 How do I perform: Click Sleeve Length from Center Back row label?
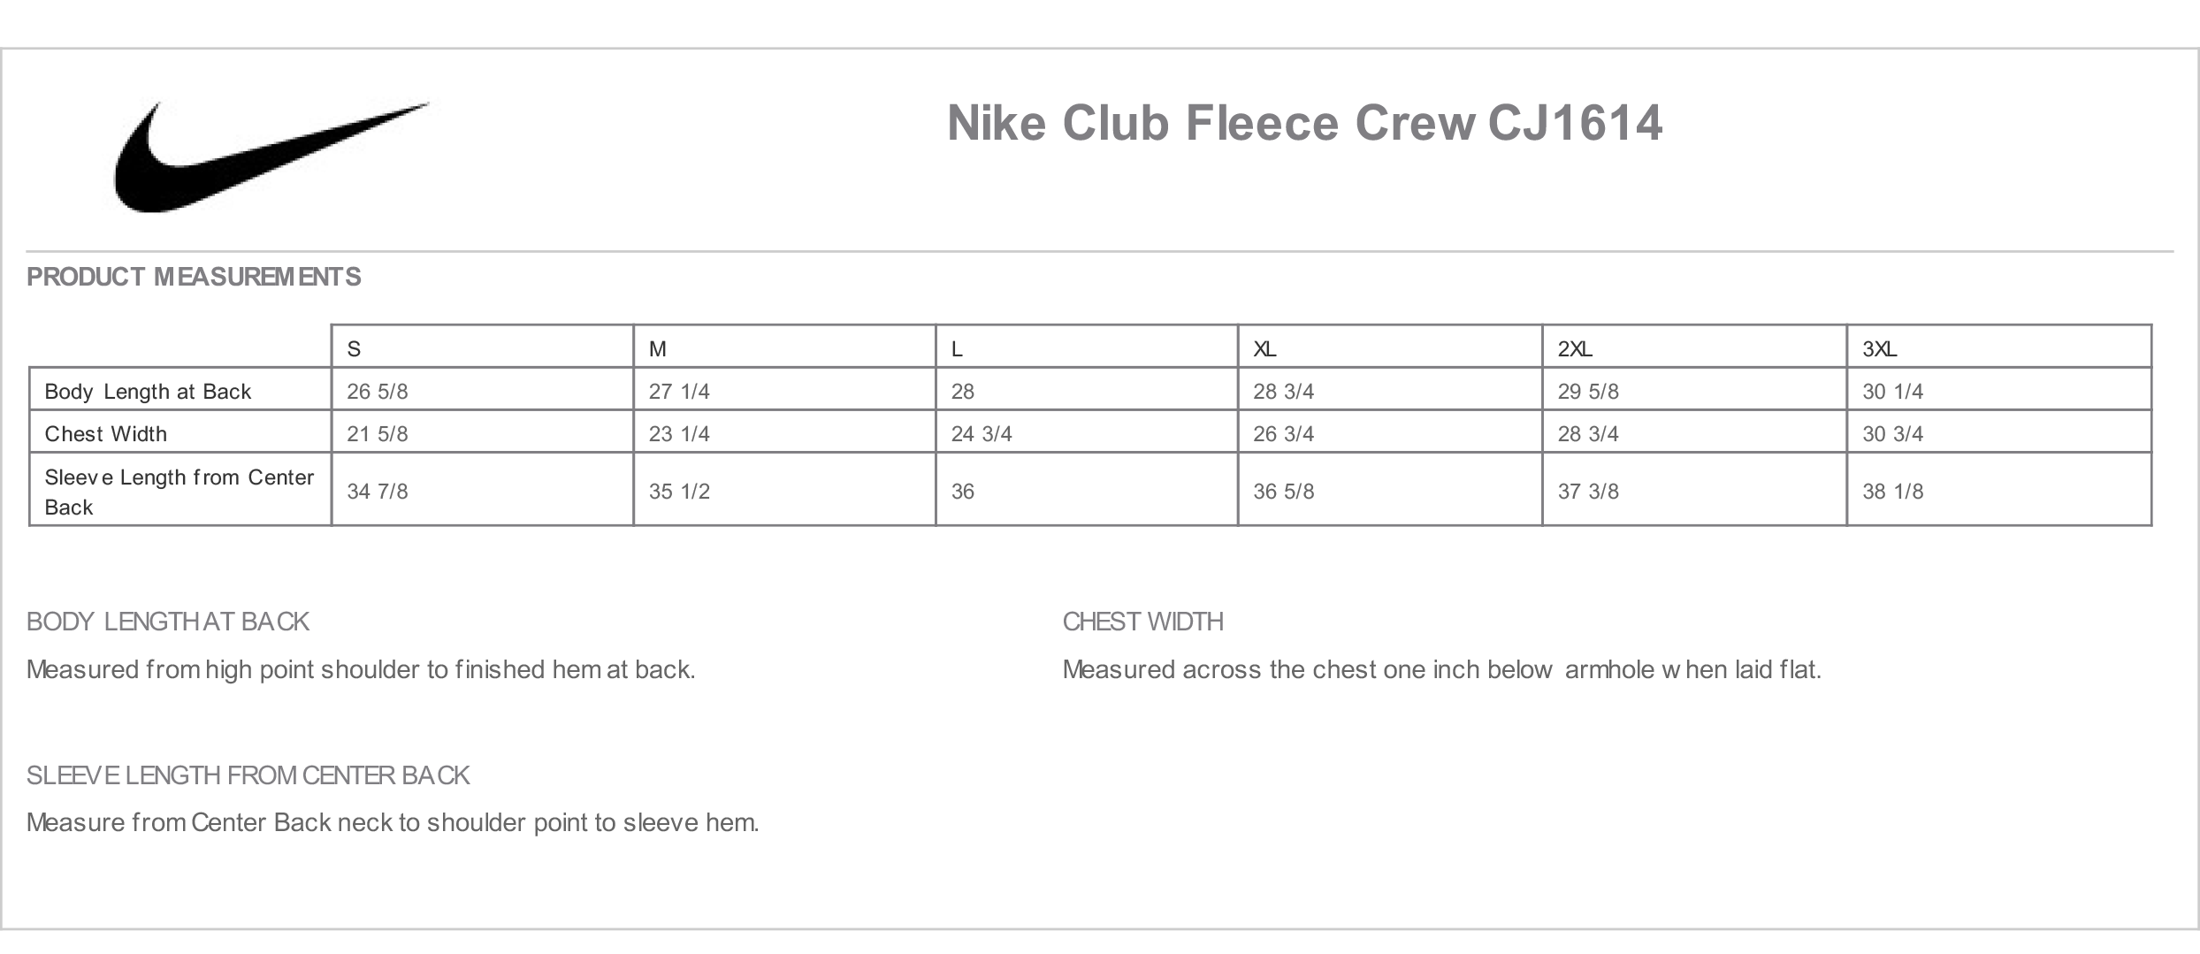(180, 490)
